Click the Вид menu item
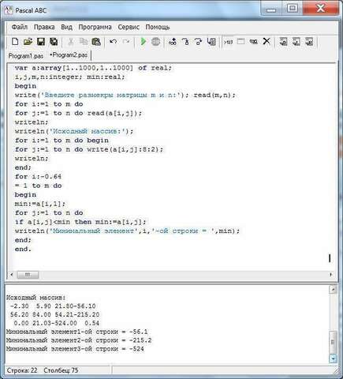This screenshot has height=379, width=343. click(x=66, y=27)
